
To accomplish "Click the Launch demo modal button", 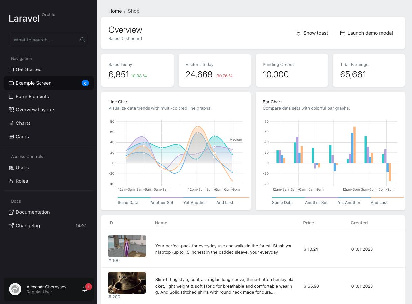I will tap(366, 33).
